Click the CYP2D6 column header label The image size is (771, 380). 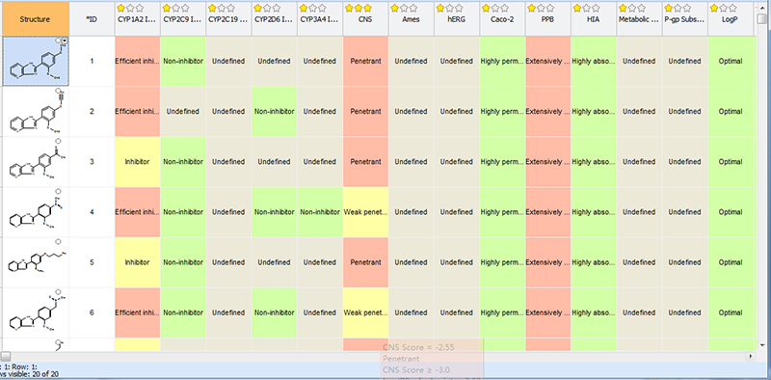(x=275, y=19)
